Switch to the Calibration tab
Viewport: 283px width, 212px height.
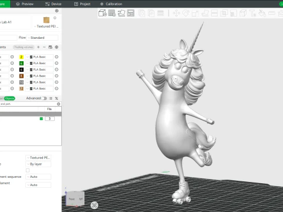111,4
